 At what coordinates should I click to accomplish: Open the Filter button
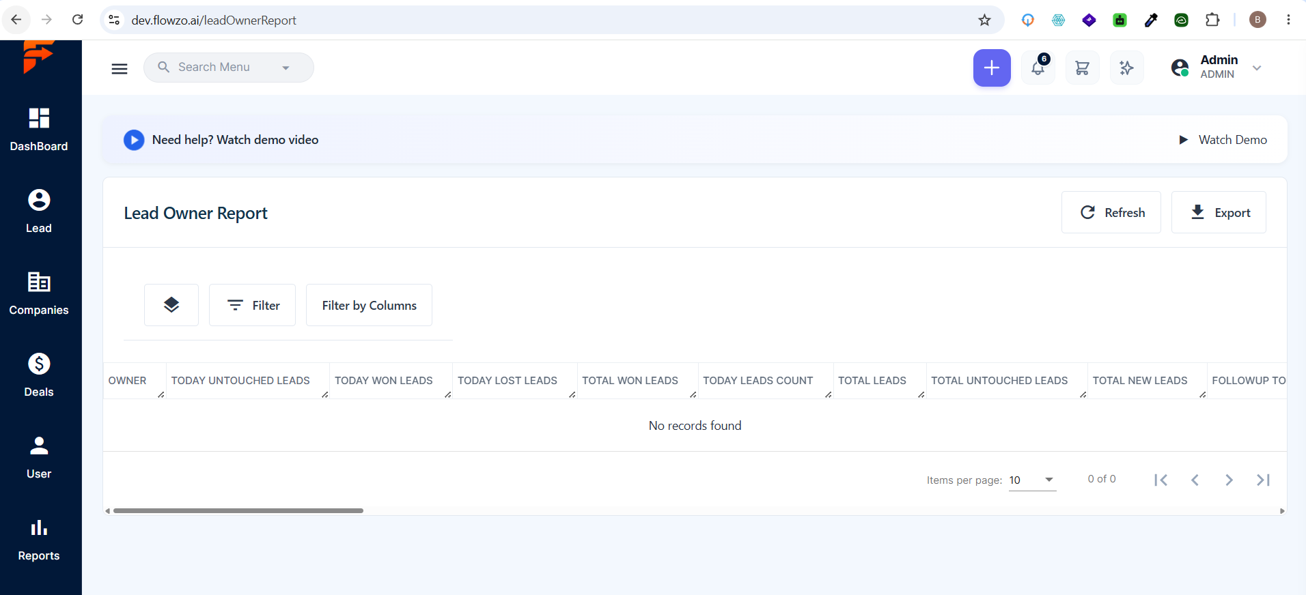[x=252, y=305]
